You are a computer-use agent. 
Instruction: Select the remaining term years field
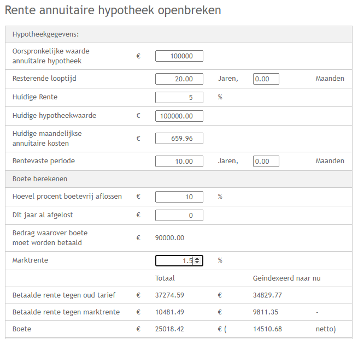pyautogui.click(x=179, y=79)
